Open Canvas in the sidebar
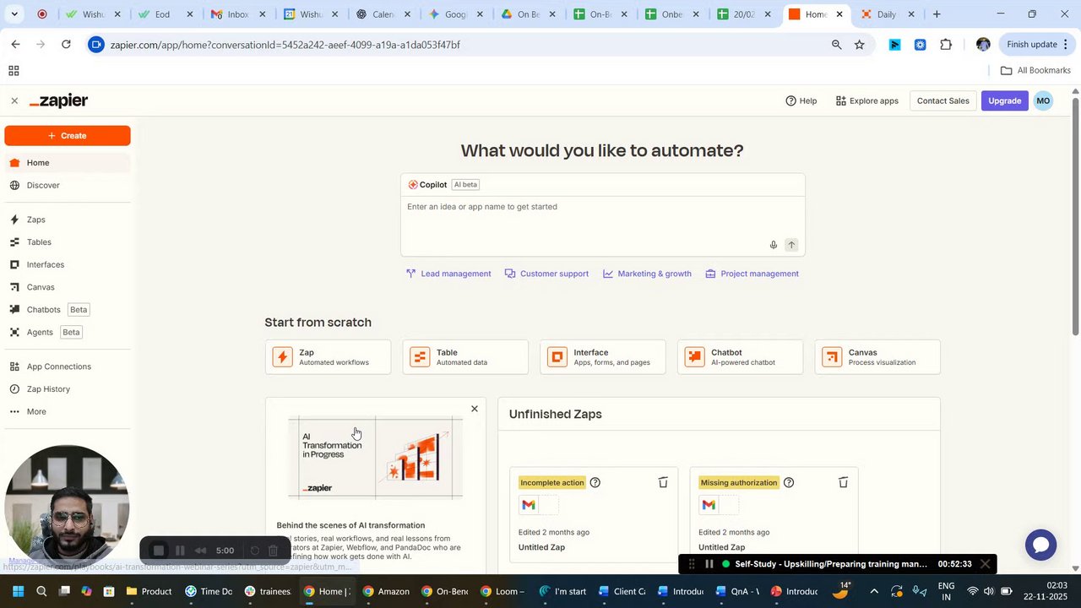Image resolution: width=1081 pixels, height=608 pixels. tap(68, 287)
